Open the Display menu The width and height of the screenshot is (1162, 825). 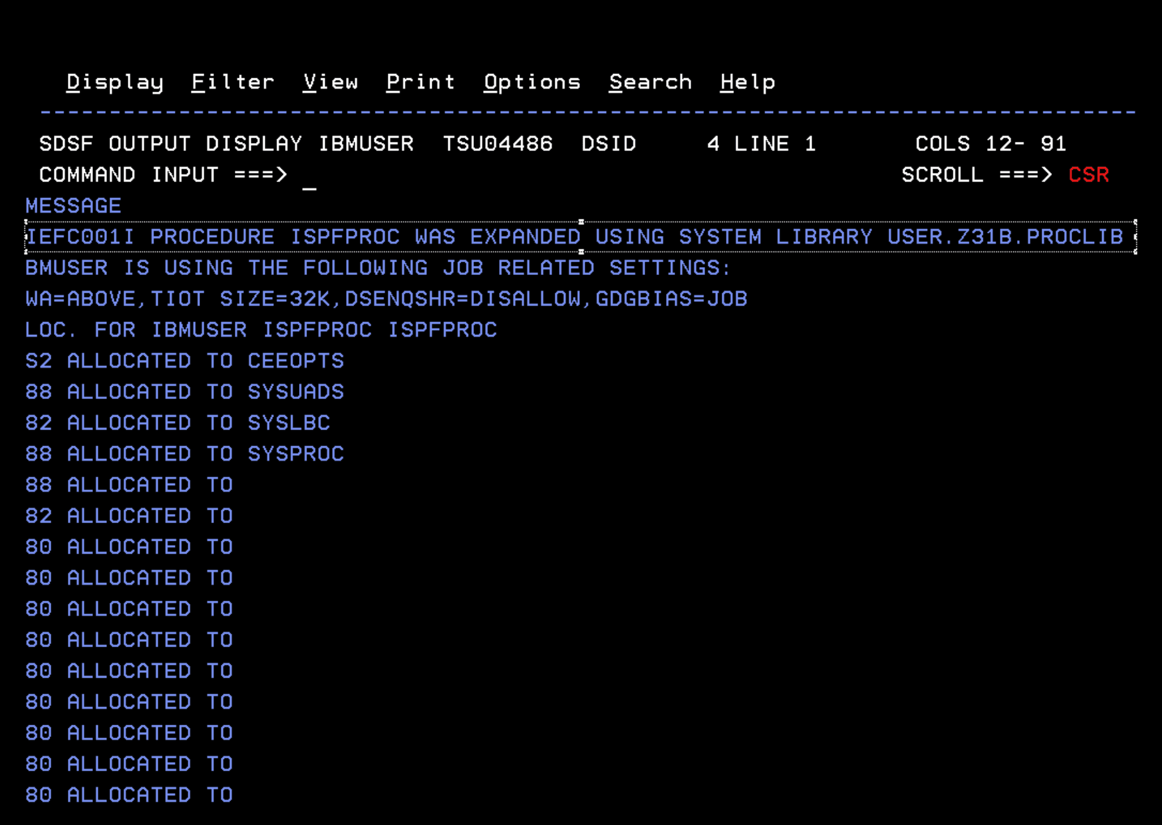click(114, 82)
